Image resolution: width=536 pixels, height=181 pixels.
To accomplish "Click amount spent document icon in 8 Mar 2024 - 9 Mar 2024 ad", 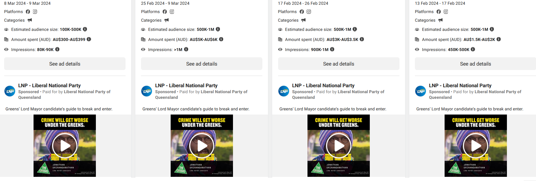I will tap(6, 39).
